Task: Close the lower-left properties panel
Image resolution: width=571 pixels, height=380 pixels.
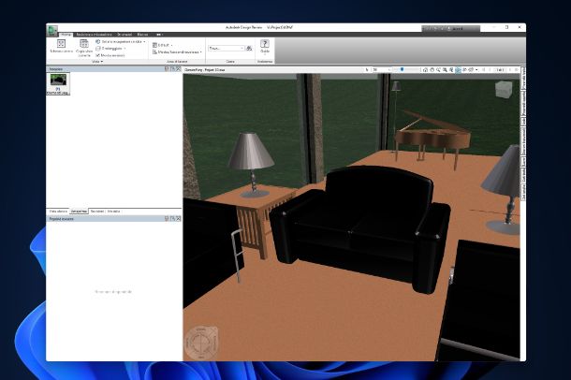Action: click(179, 219)
